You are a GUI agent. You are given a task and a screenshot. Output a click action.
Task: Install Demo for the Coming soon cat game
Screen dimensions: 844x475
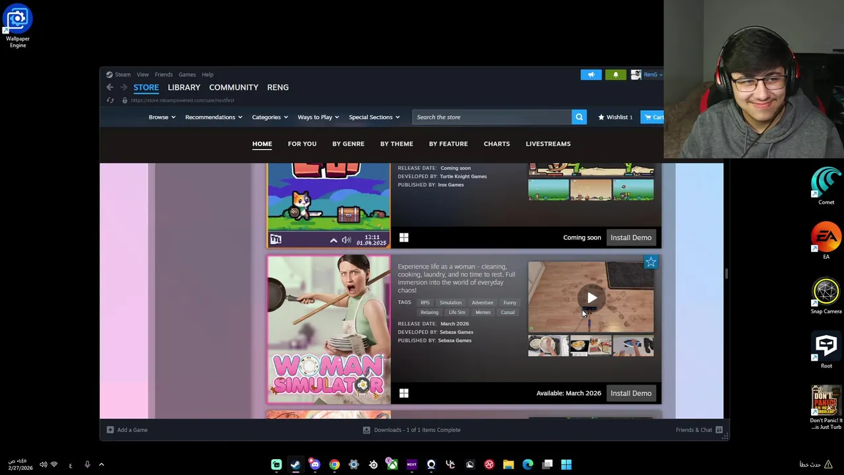[x=631, y=237]
